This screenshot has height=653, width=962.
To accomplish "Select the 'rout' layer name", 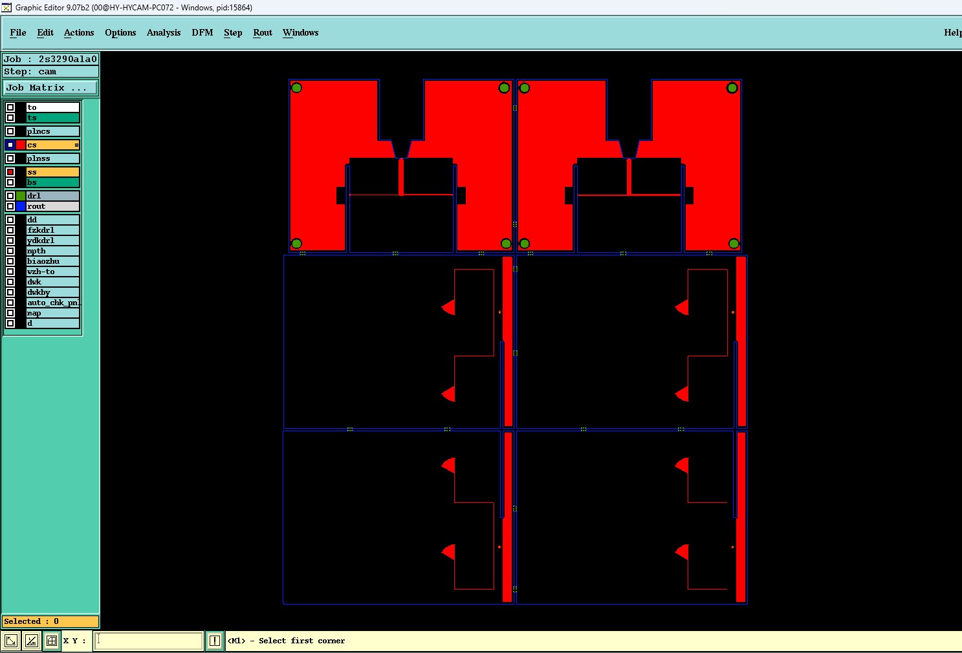I will pyautogui.click(x=53, y=206).
